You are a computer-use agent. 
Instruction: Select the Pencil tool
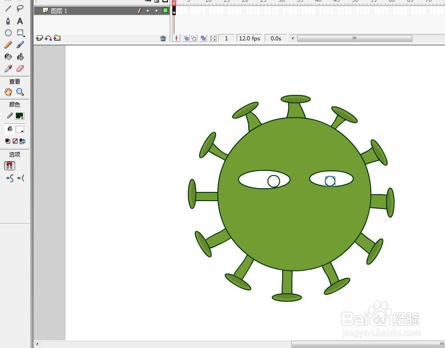(8, 45)
